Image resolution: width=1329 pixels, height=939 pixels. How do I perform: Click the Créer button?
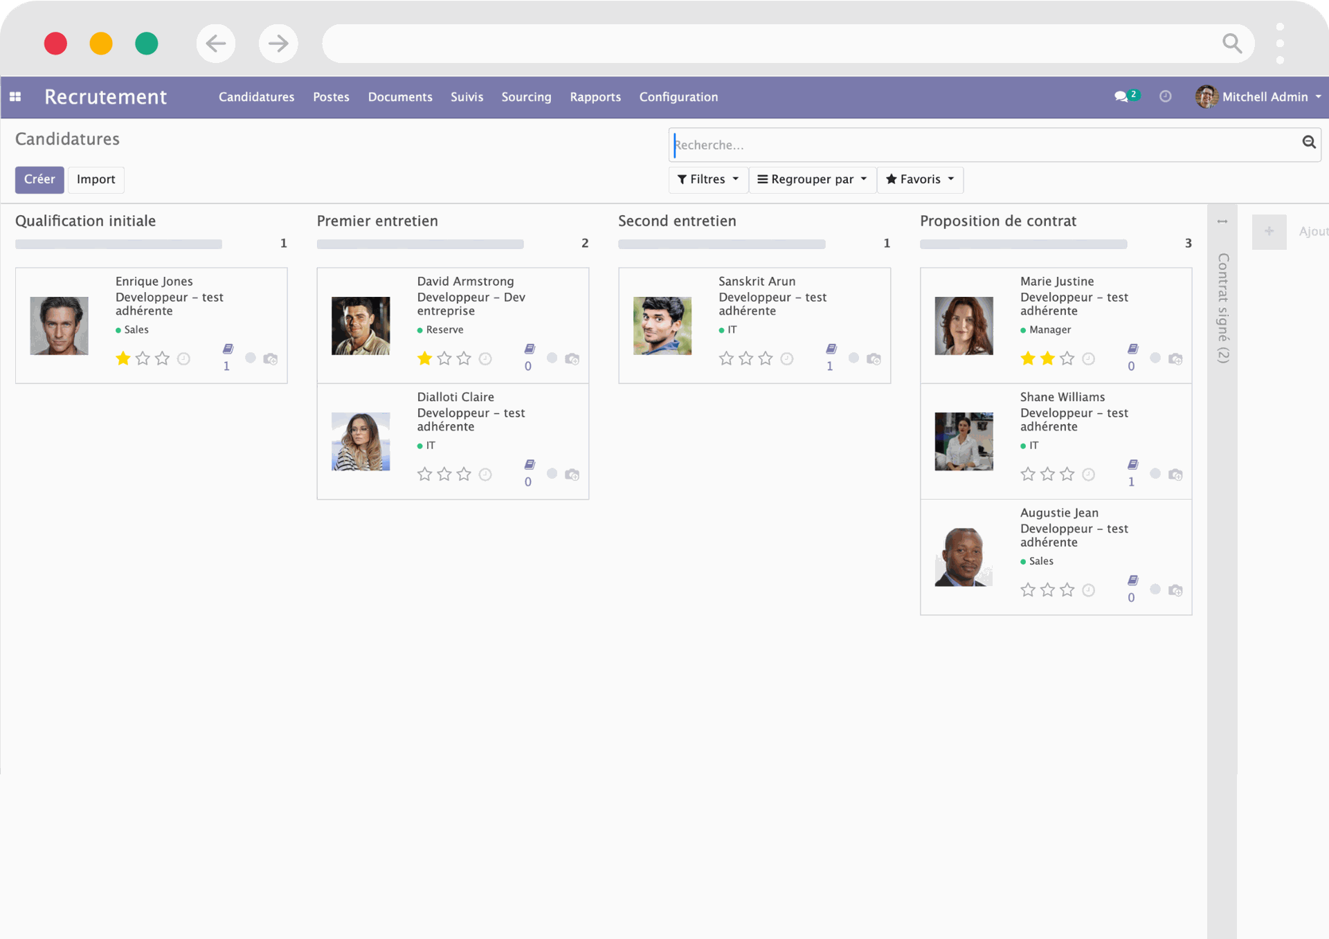pos(39,179)
